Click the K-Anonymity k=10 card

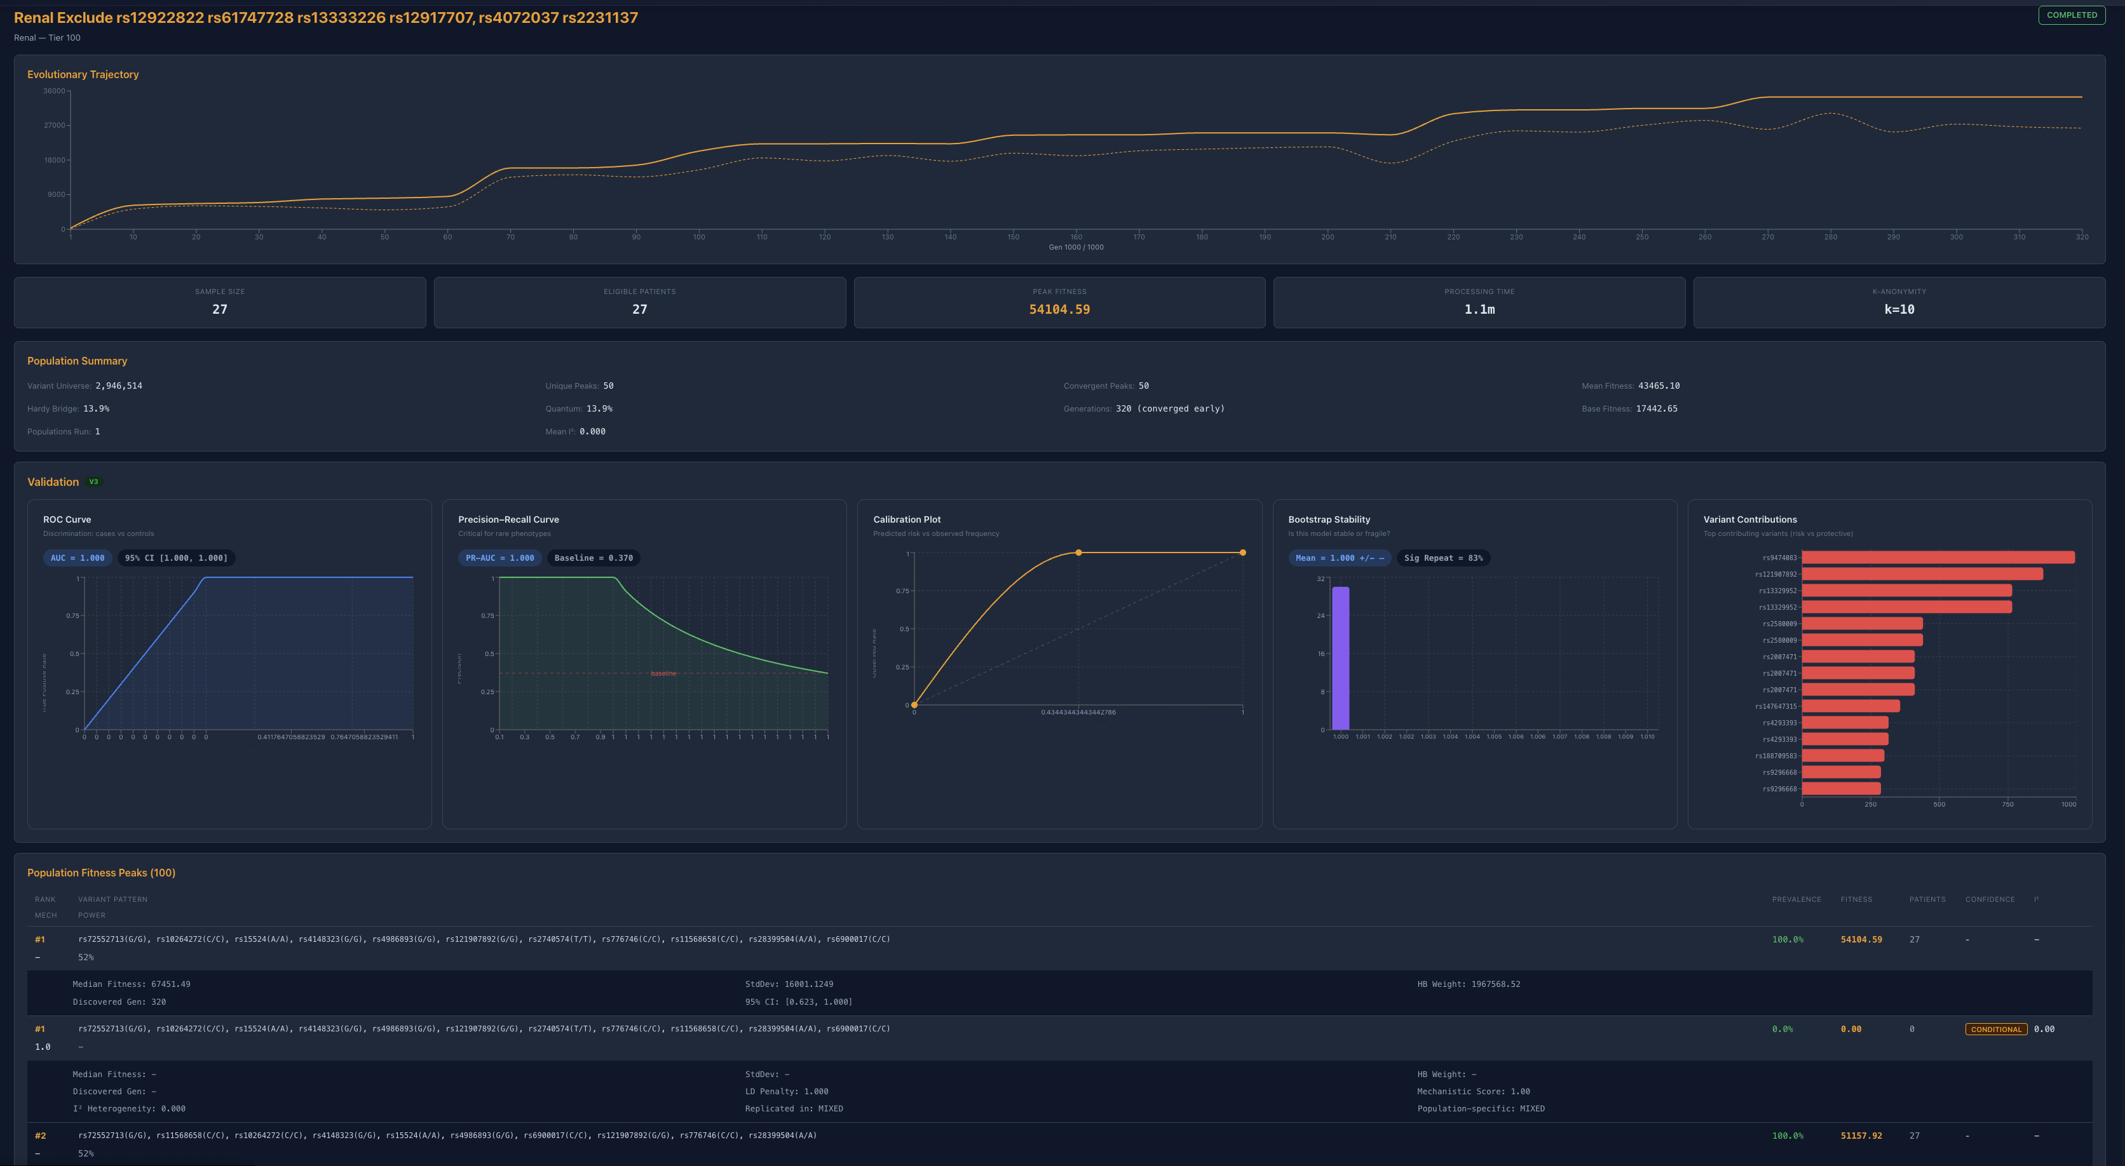[x=1899, y=303]
